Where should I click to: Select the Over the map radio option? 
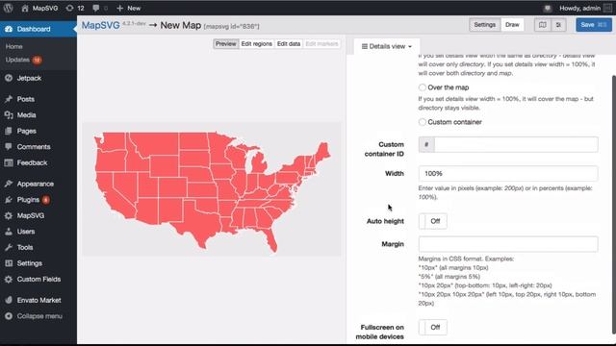(x=423, y=87)
